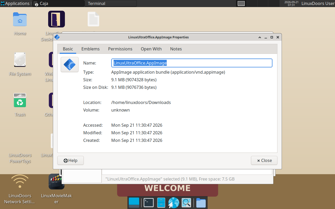335x209 pixels.
Task: Select the text document icon on the desktop
Action: tap(93, 19)
